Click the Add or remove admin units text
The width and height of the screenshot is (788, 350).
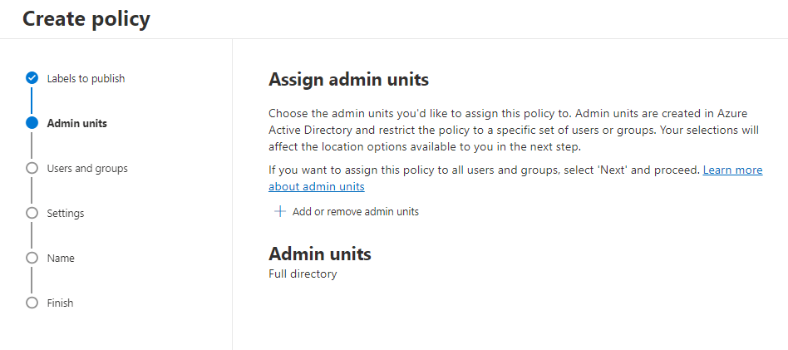tap(355, 211)
